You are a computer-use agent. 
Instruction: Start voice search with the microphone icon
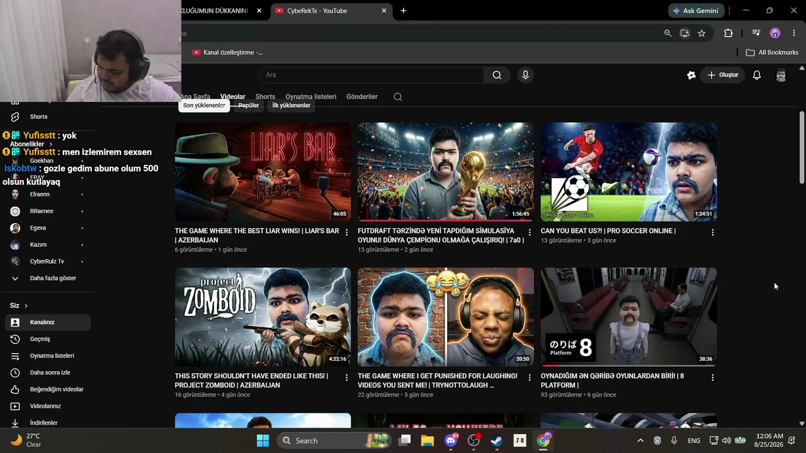click(526, 75)
